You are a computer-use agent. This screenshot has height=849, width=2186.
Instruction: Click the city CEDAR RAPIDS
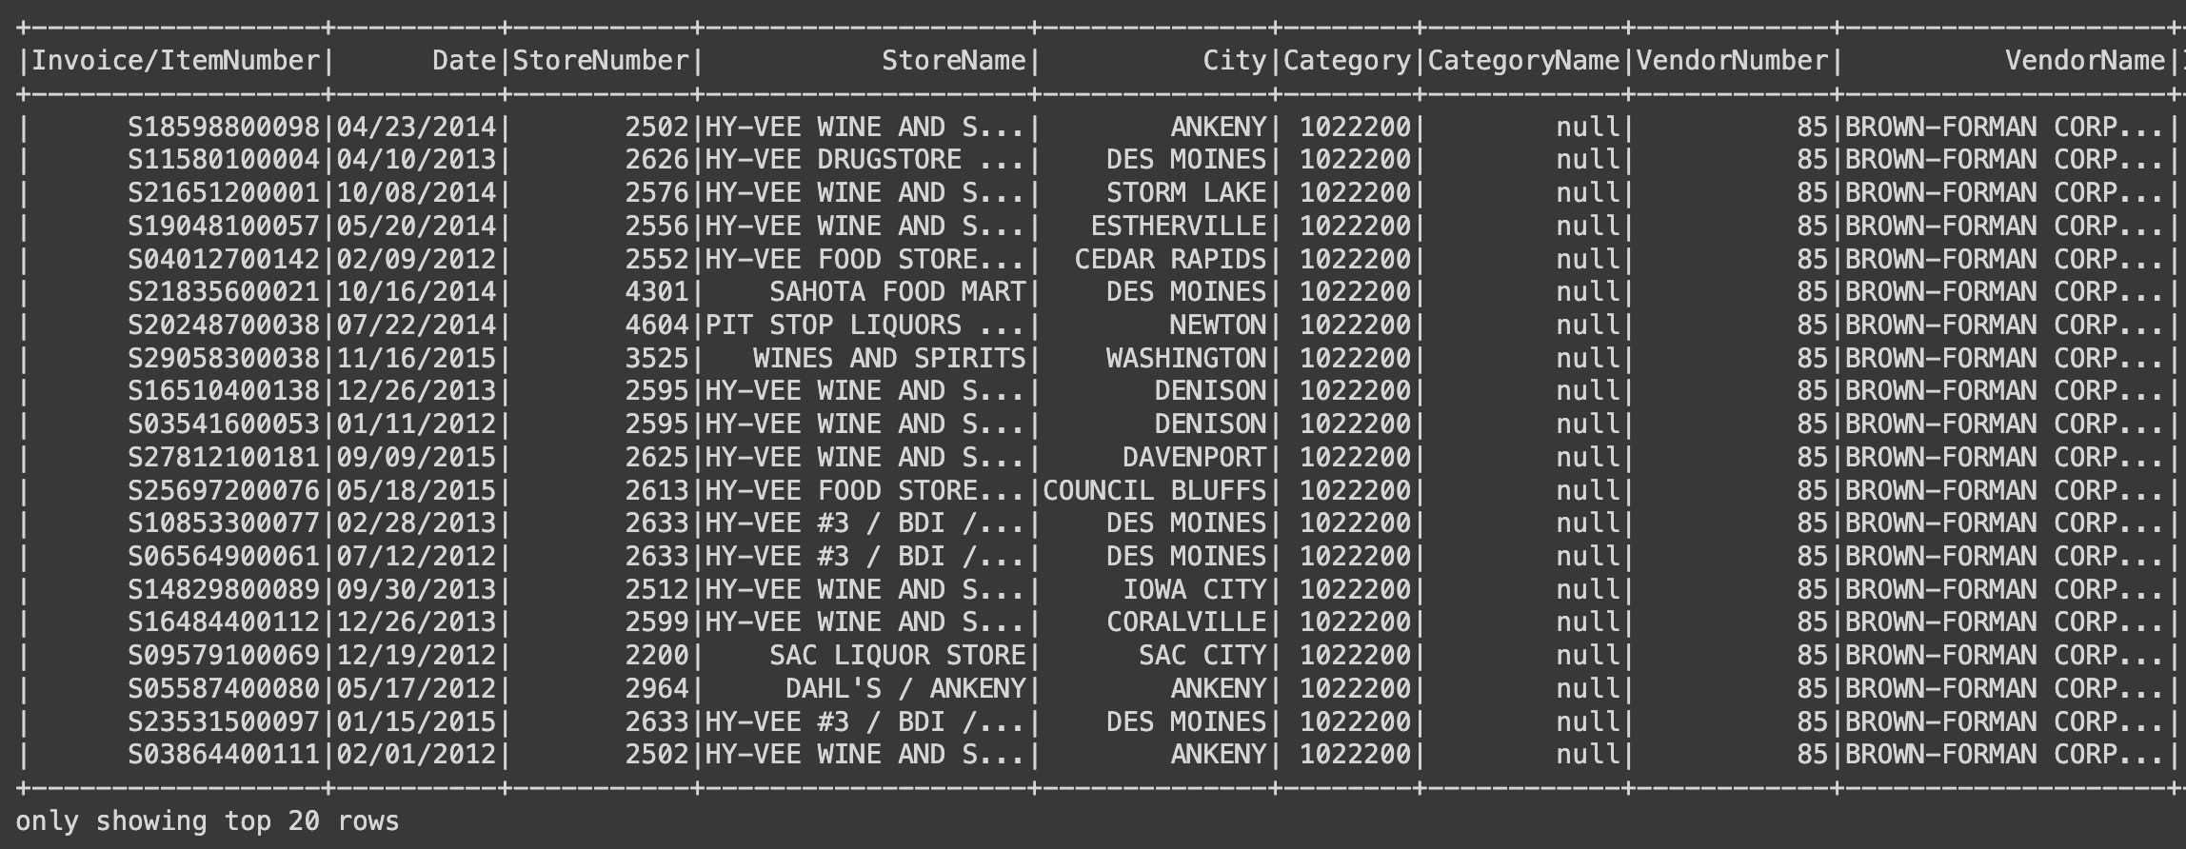1171,260
